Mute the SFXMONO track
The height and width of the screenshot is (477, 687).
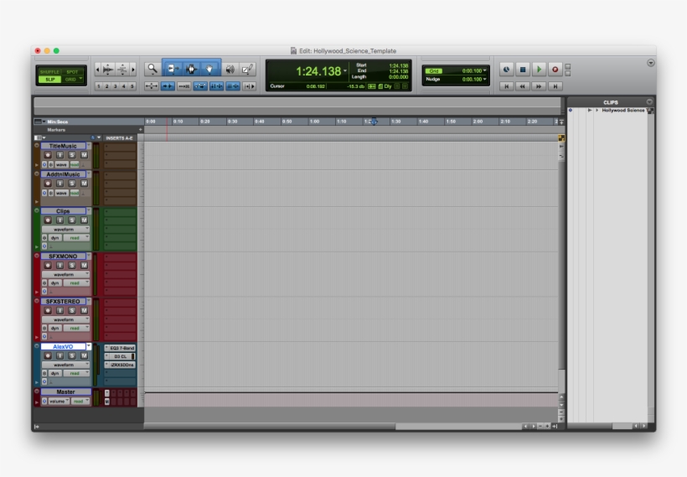click(x=84, y=266)
